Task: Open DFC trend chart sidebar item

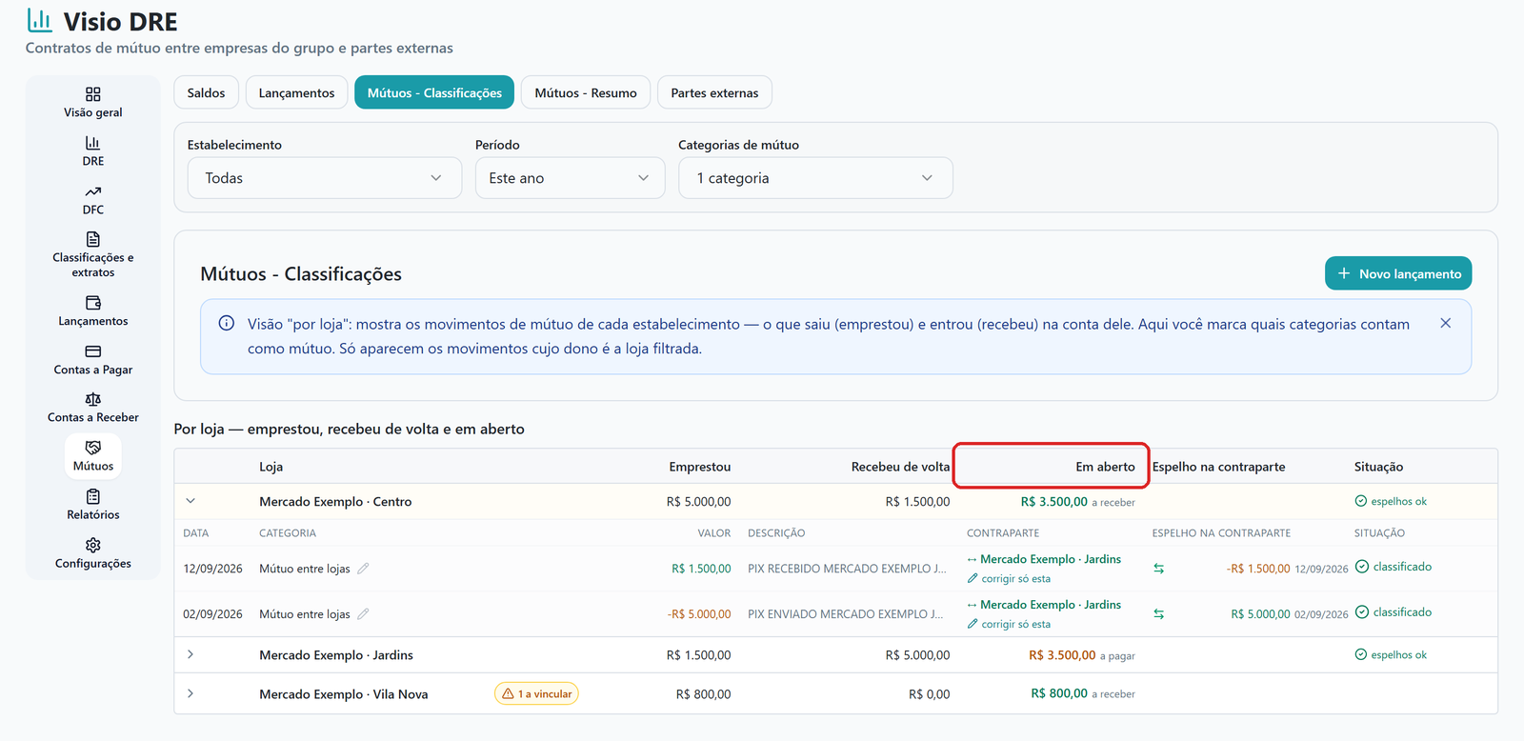Action: point(93,200)
